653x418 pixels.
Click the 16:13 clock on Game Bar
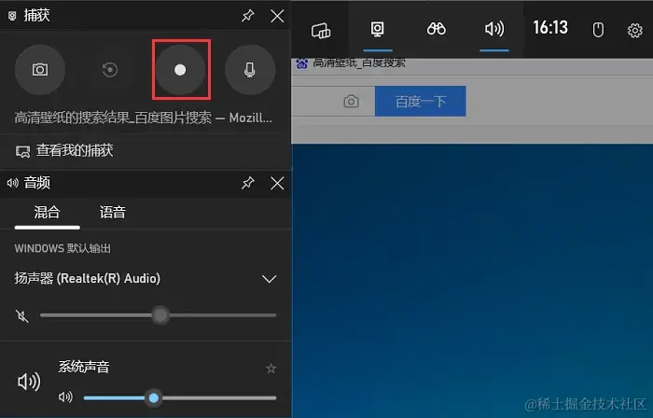tap(550, 28)
